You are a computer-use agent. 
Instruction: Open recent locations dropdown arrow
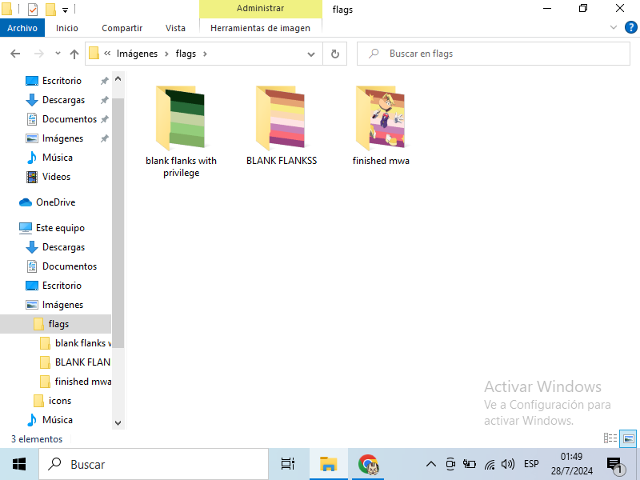point(58,54)
